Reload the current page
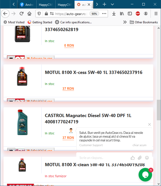The height and width of the screenshot is (186, 161). 21,14
